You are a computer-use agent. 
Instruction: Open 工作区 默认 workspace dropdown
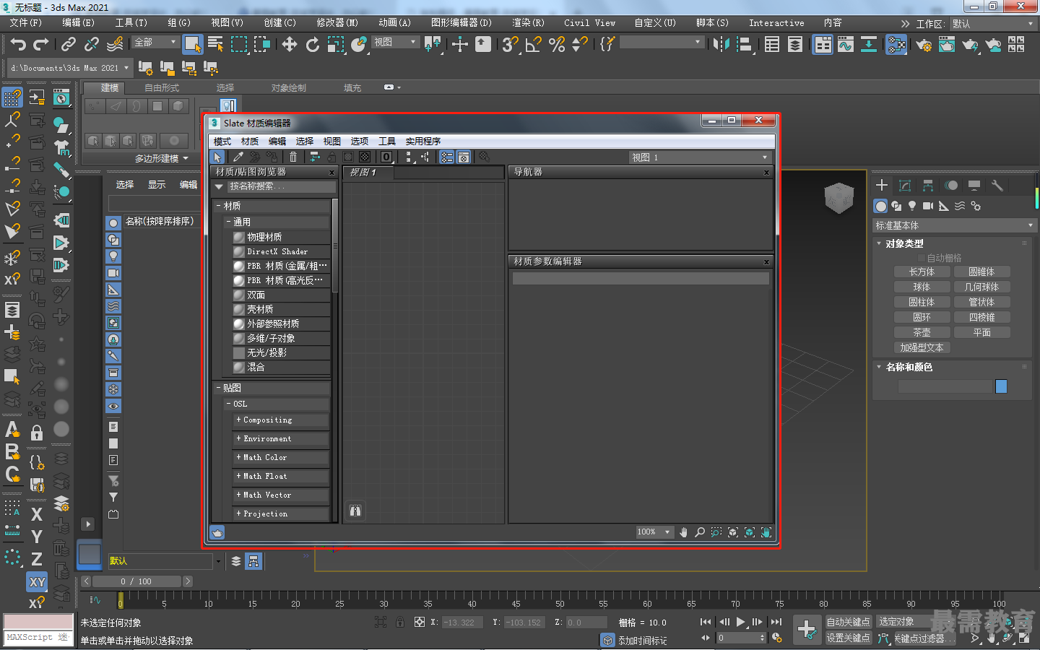point(993,24)
